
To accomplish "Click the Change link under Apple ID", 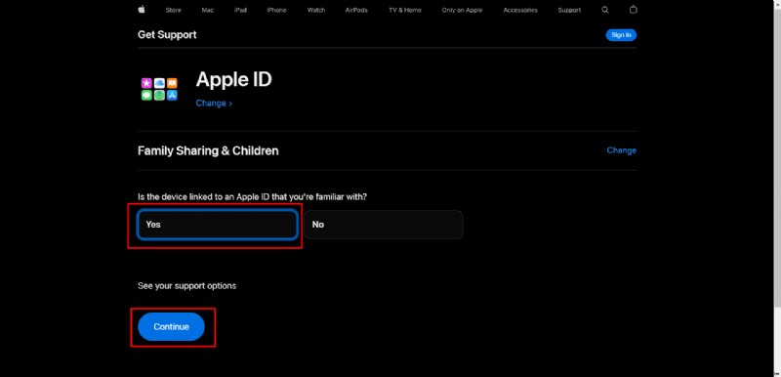I will [214, 104].
